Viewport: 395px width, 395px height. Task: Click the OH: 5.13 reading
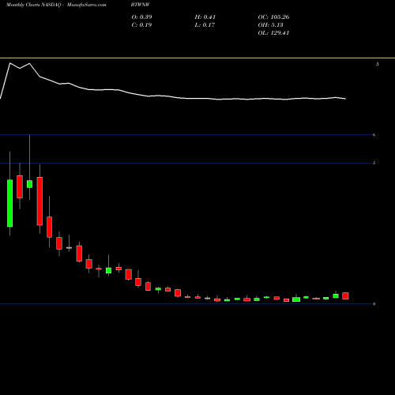point(270,24)
